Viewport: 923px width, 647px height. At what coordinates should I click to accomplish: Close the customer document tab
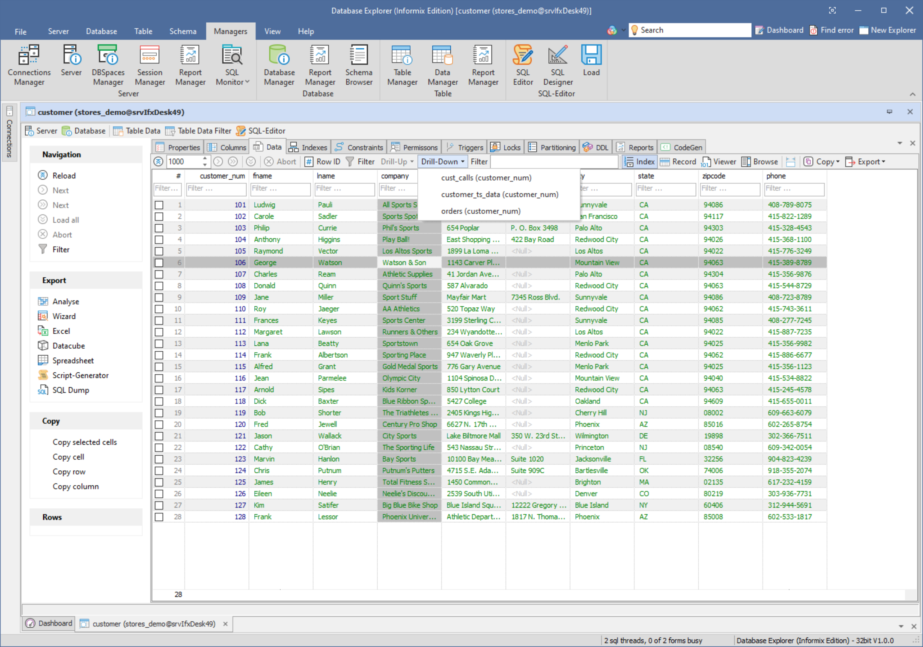coord(225,624)
